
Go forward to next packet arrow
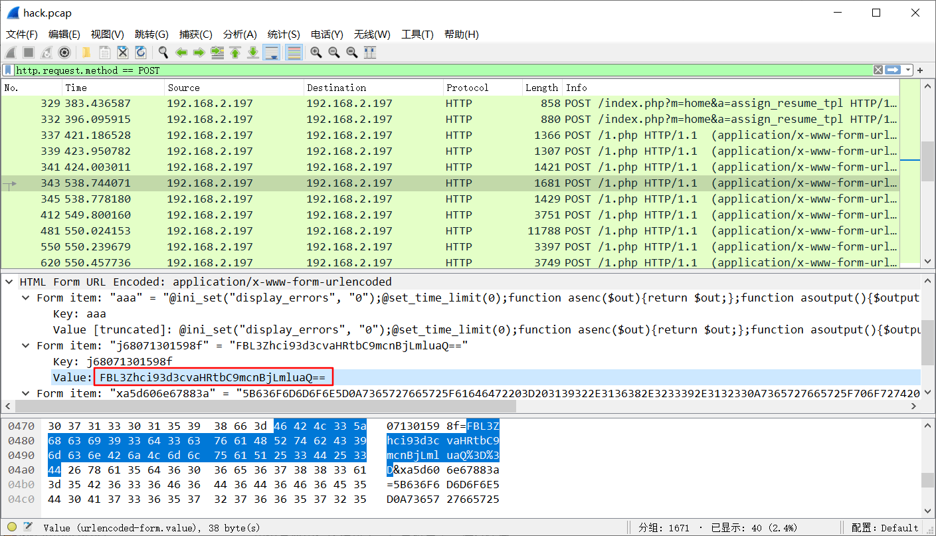(199, 52)
